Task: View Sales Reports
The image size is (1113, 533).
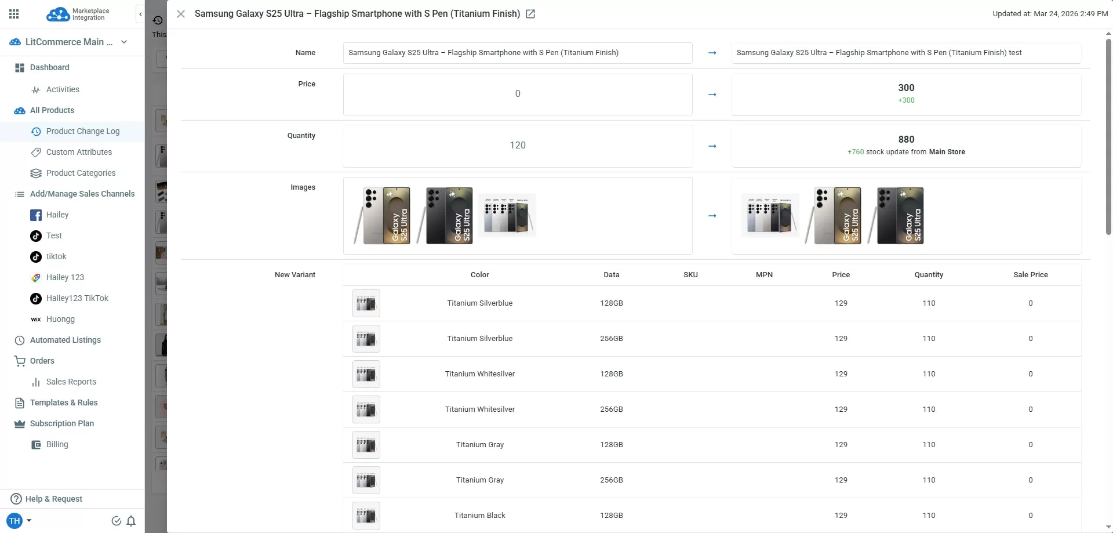Action: click(x=72, y=382)
